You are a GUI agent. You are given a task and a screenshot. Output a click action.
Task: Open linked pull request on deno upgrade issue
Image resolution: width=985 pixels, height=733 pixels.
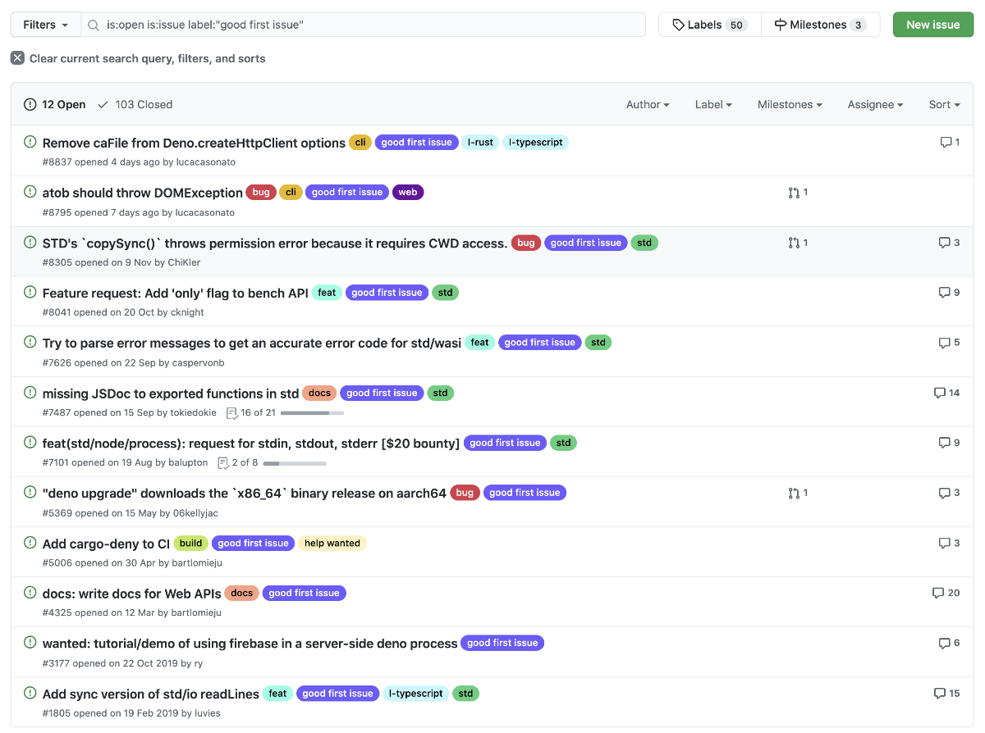[798, 493]
